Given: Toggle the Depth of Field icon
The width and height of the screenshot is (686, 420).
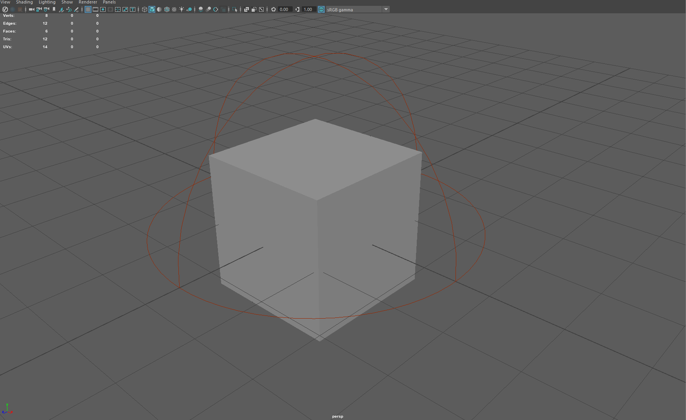Looking at the screenshot, I should click(x=223, y=9).
